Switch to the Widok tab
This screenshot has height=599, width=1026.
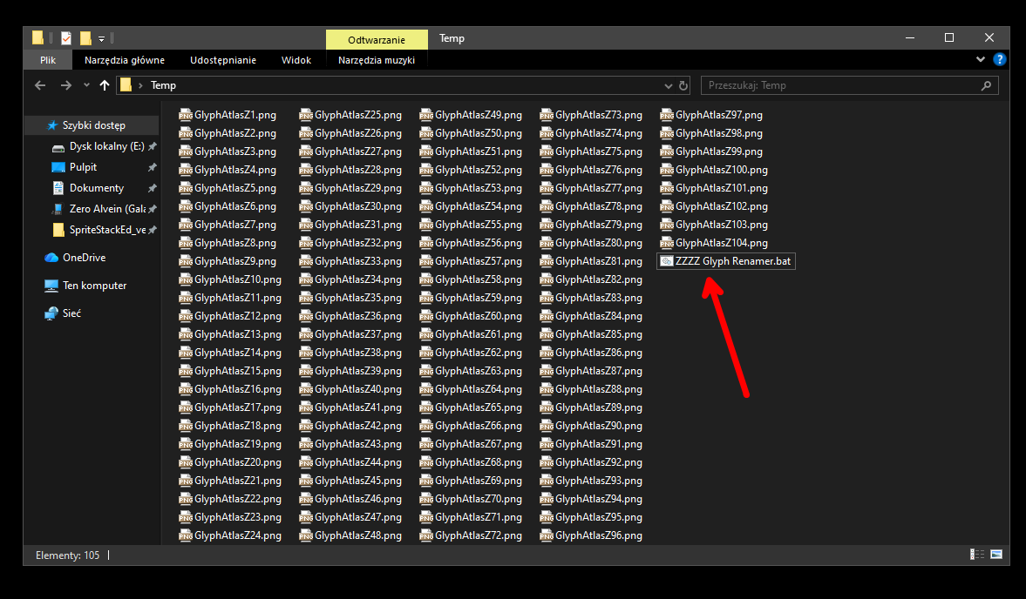(296, 60)
